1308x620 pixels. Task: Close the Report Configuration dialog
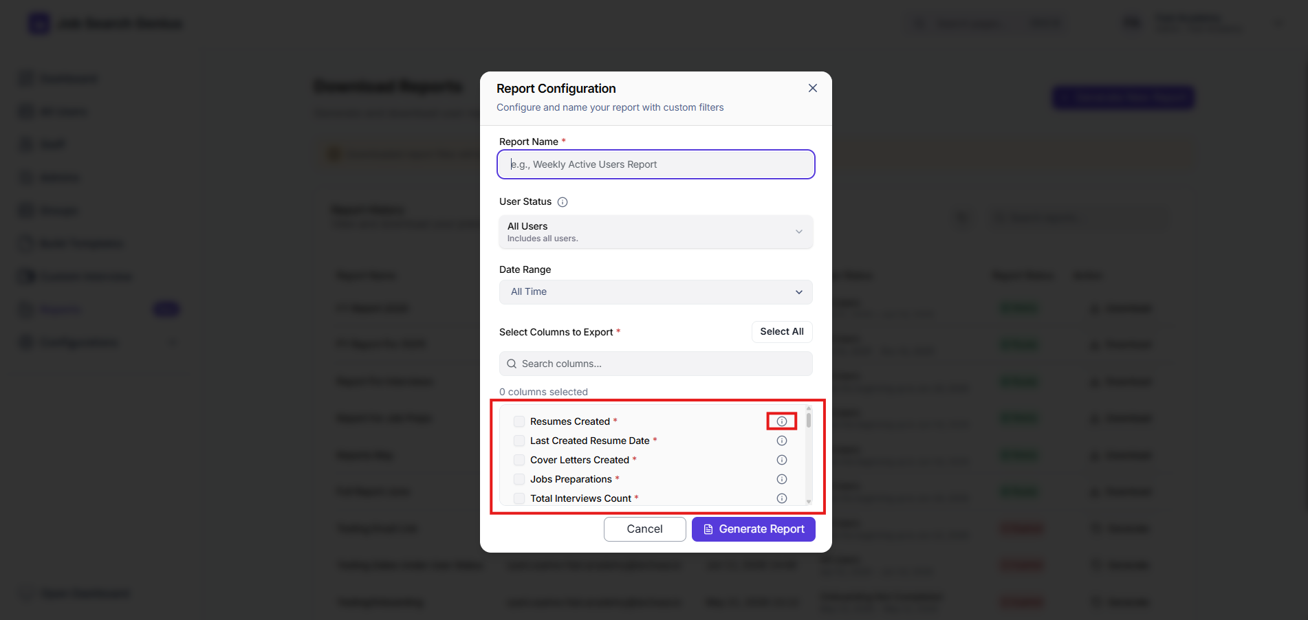(813, 88)
